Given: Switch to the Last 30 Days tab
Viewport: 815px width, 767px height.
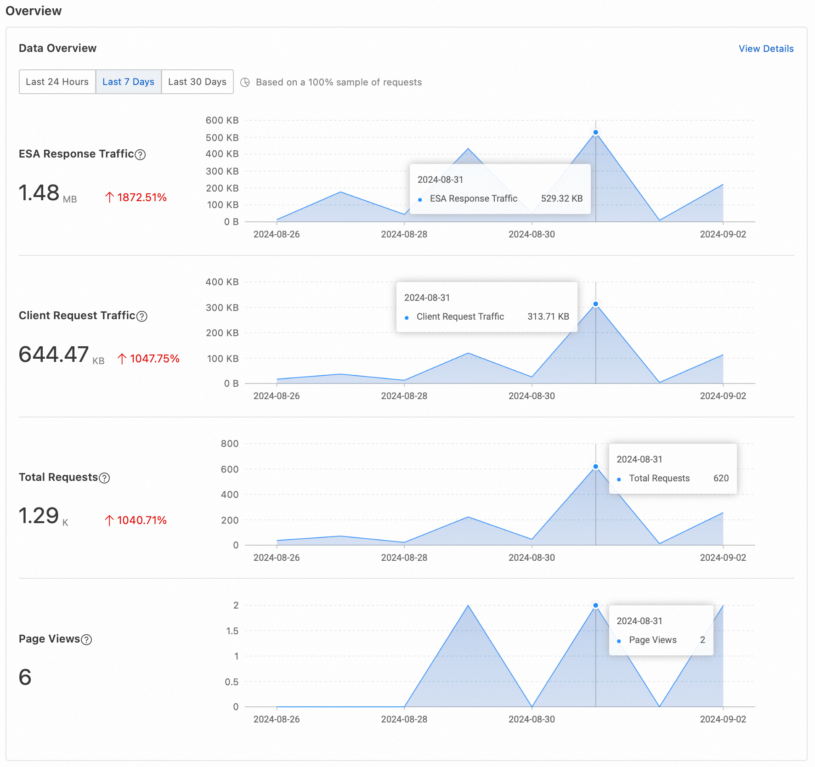Looking at the screenshot, I should pyautogui.click(x=197, y=82).
